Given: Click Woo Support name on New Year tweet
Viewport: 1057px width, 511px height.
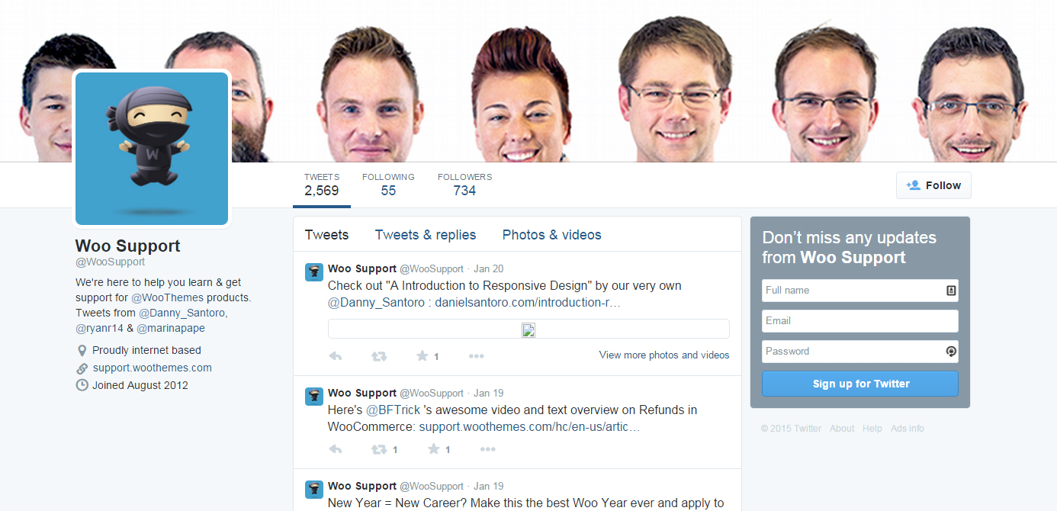Looking at the screenshot, I should tap(362, 486).
